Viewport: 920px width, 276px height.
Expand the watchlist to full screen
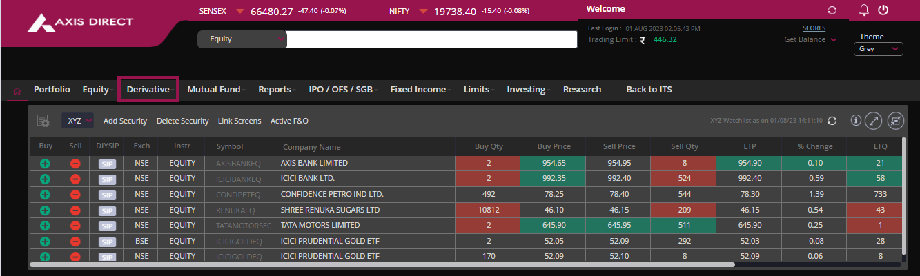pos(874,120)
